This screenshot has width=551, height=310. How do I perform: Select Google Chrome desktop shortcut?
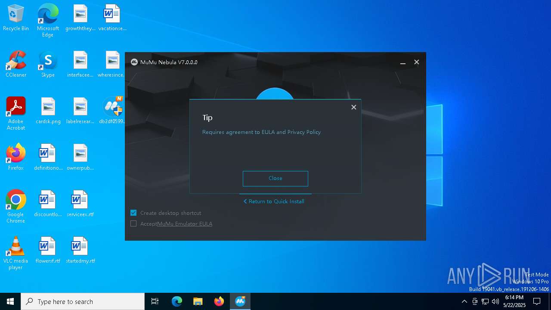pos(16,207)
